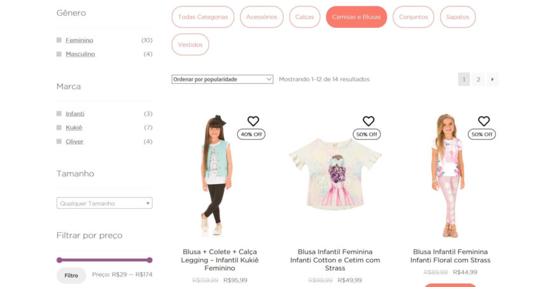Open the Sapatos category

pyautogui.click(x=458, y=17)
